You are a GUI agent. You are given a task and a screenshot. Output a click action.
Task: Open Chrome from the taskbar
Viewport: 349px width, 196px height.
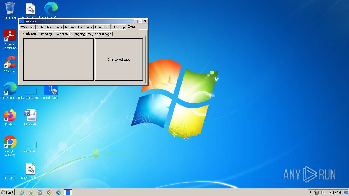[49, 192]
